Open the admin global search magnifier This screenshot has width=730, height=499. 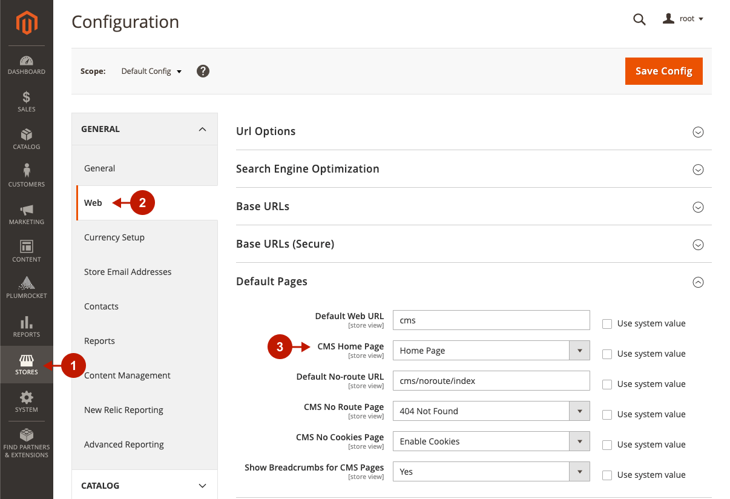[639, 19]
